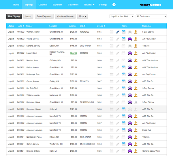Viewport: 173px width, 156px height.
Task: Click the gold stamp icon for Lichens, Jeremy
Action: click(x=136, y=46)
